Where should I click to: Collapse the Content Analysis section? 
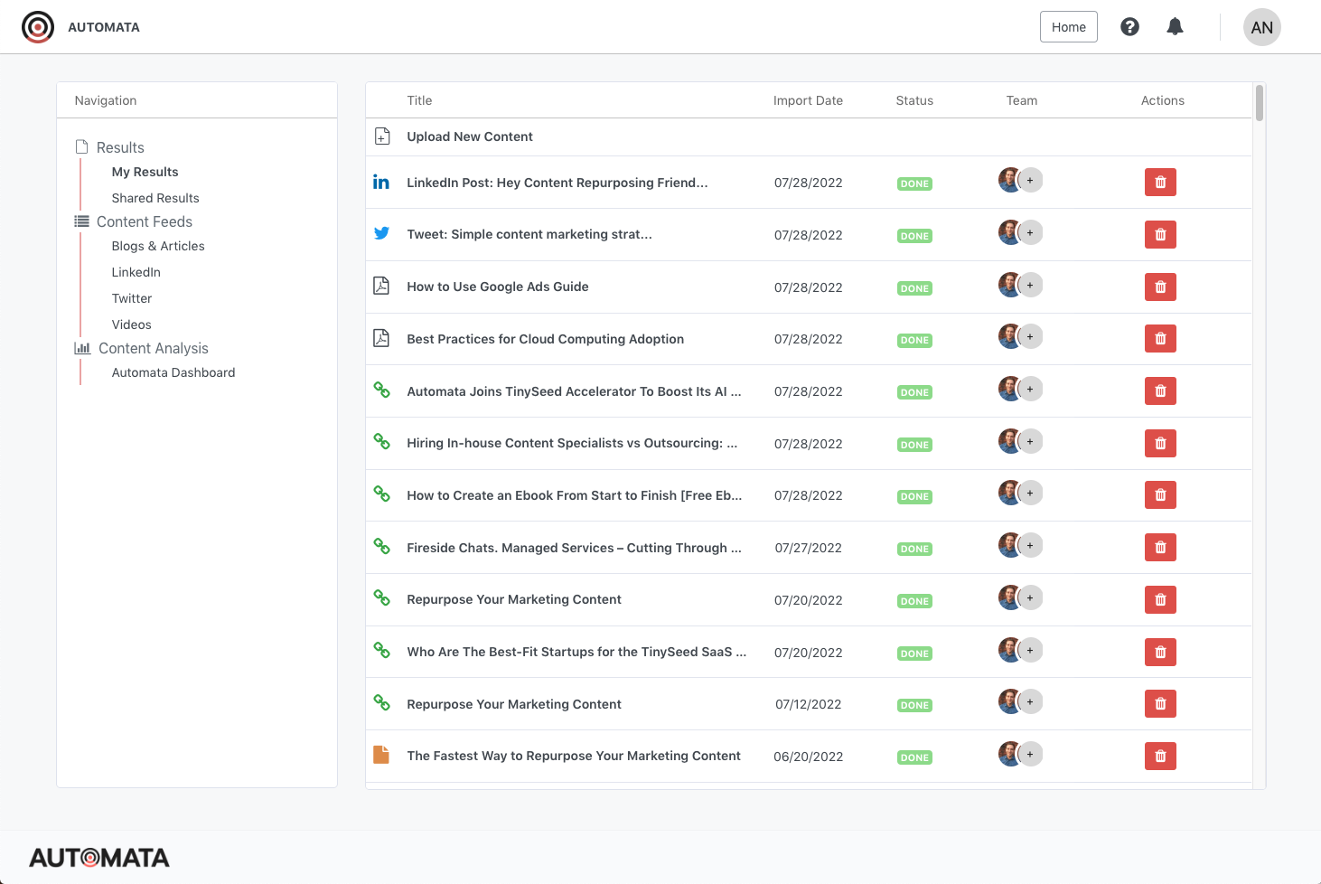pos(154,348)
